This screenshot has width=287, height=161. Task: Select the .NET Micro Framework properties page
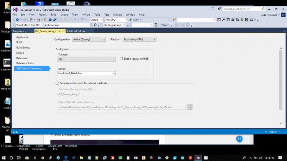(32, 68)
